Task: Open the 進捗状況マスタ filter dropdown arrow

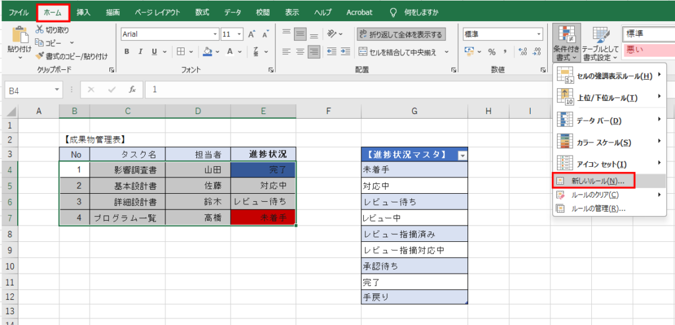Action: [462, 154]
